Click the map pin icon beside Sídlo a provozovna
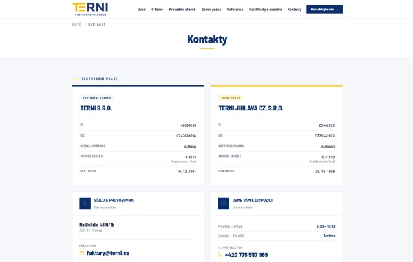This screenshot has height=262, width=413. click(x=85, y=203)
